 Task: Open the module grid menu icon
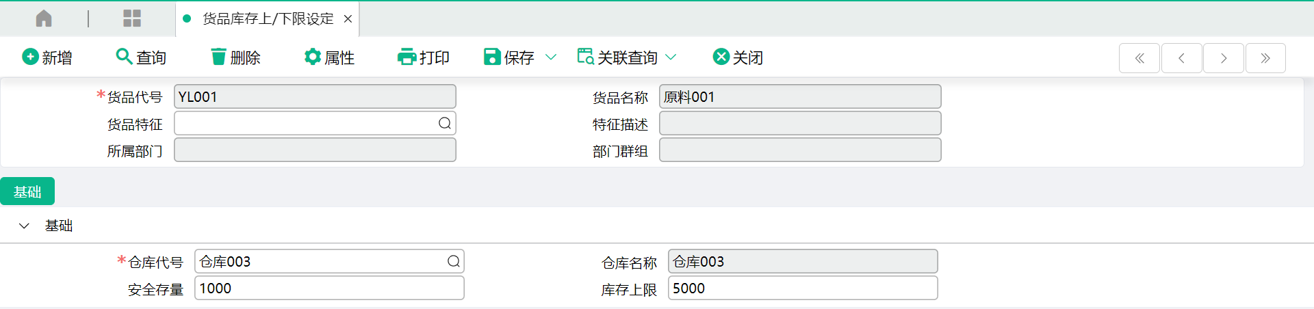[132, 18]
